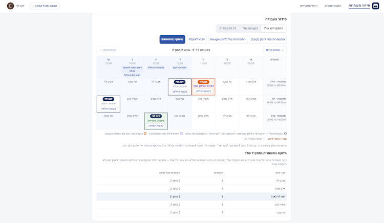Click 'המשמרות שלי ליומן Google' button
The height and width of the screenshot is (223, 384).
coord(228,39)
